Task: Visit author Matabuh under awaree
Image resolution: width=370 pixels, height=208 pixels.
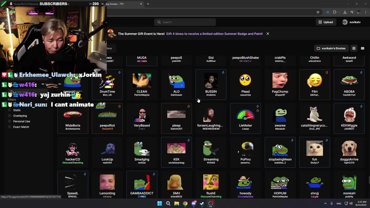Action: click(280, 129)
